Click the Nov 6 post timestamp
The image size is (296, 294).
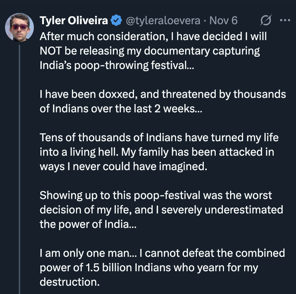(x=223, y=21)
